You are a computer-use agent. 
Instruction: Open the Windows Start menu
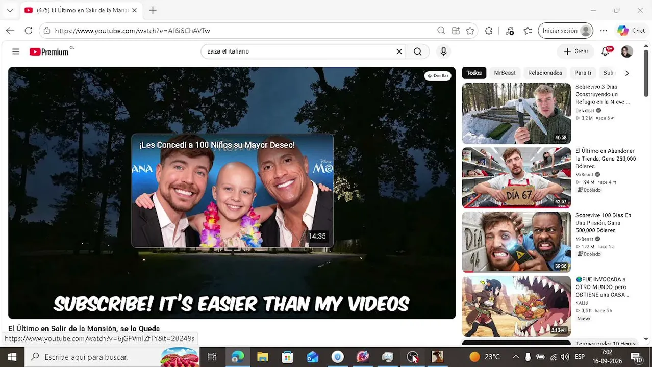tap(12, 357)
